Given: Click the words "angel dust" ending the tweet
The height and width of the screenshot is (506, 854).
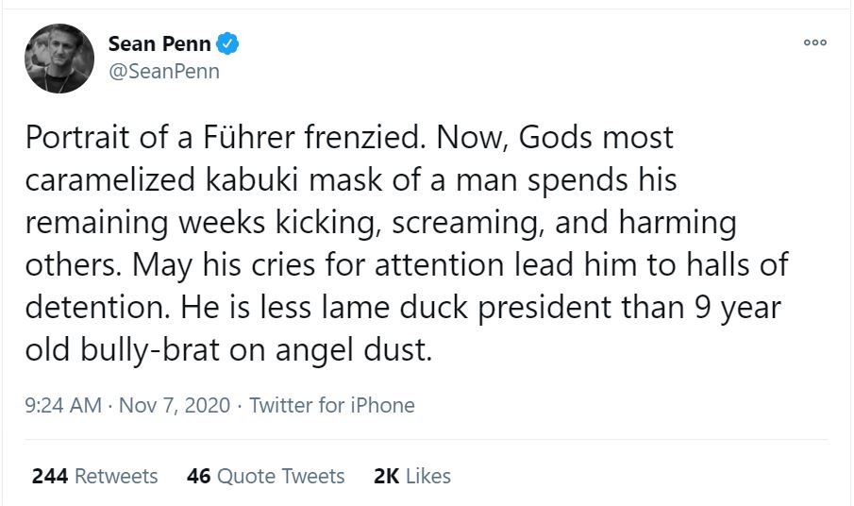Looking at the screenshot, I should click(367, 350).
